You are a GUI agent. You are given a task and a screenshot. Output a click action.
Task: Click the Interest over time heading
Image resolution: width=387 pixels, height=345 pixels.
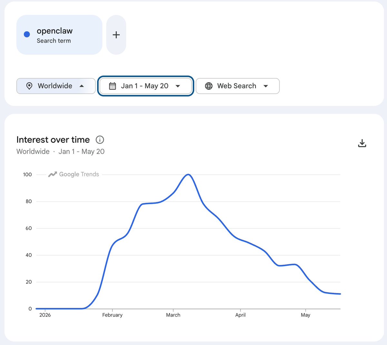click(x=53, y=140)
